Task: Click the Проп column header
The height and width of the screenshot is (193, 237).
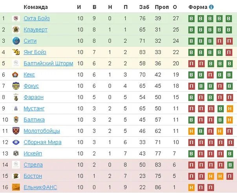Action: [162, 7]
